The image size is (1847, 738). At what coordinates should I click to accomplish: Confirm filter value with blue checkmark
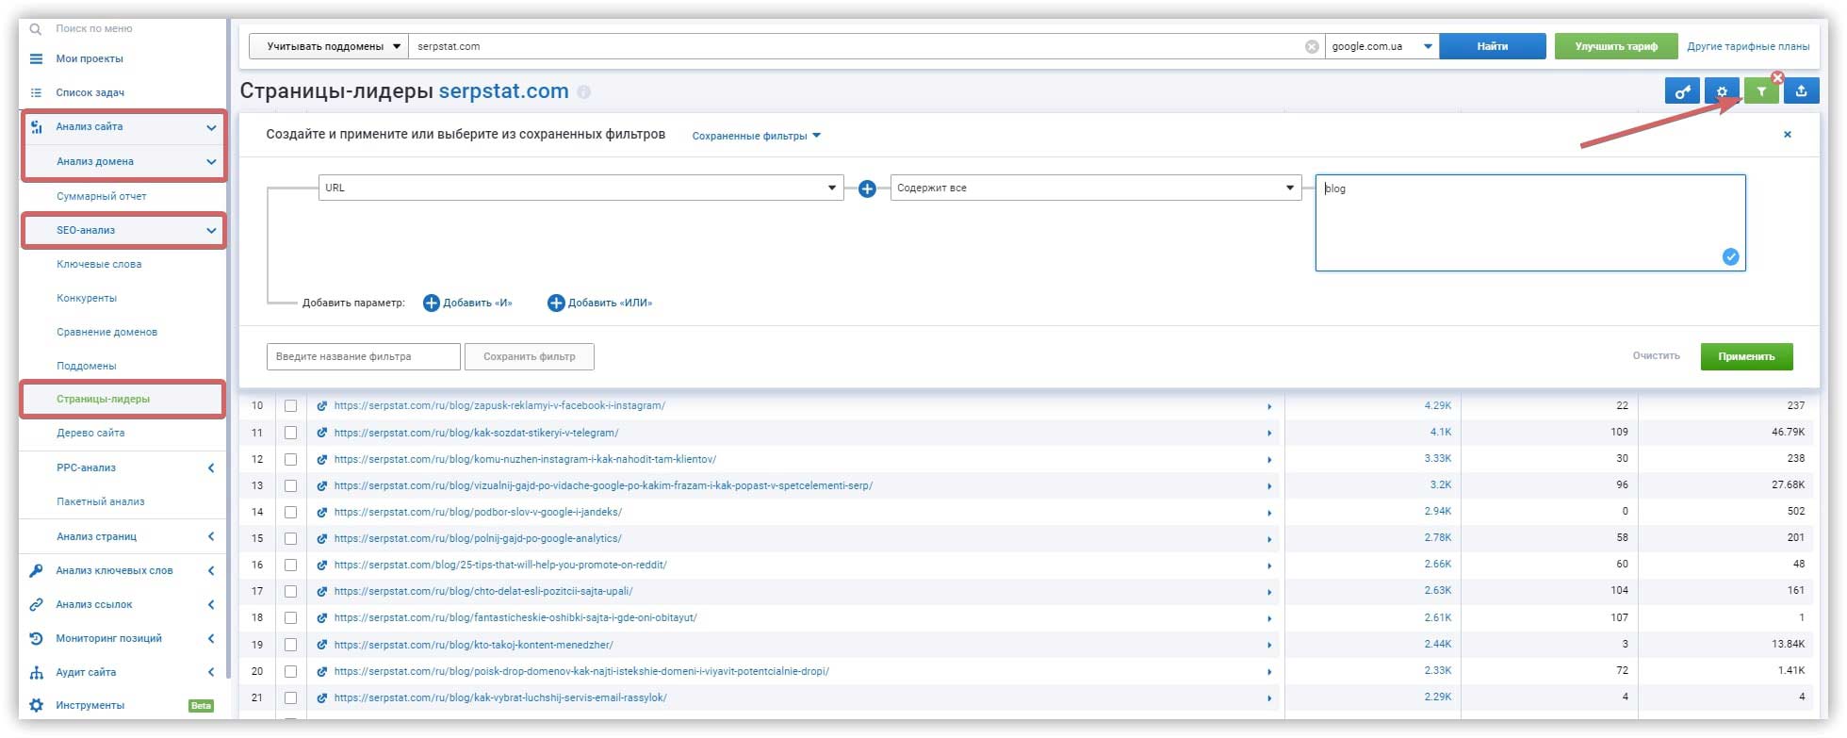(x=1730, y=256)
